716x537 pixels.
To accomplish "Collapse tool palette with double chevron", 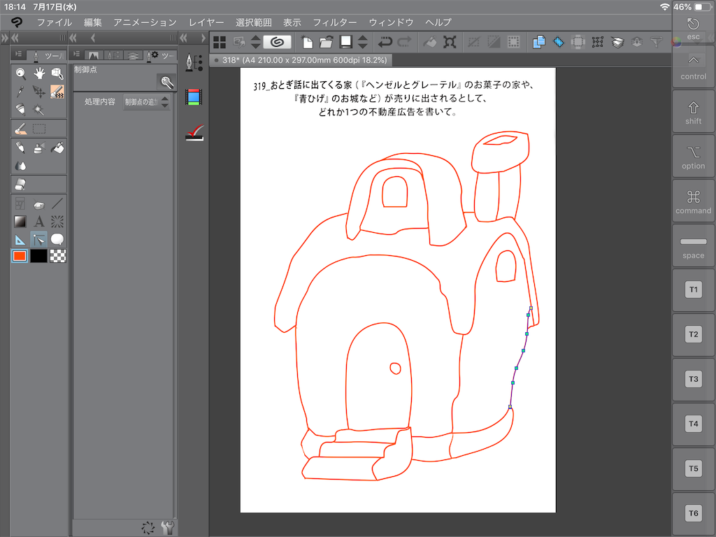I will tap(15, 38).
